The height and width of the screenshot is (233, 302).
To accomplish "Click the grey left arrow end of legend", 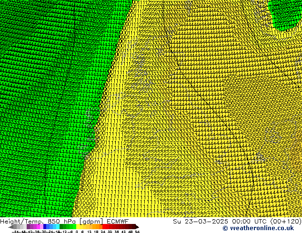I will point(11,227).
